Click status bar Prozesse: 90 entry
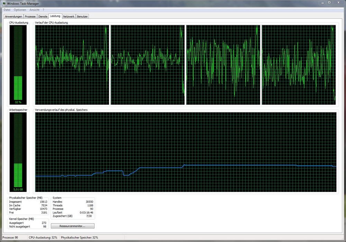The height and width of the screenshot is (242, 346). pos(10,238)
